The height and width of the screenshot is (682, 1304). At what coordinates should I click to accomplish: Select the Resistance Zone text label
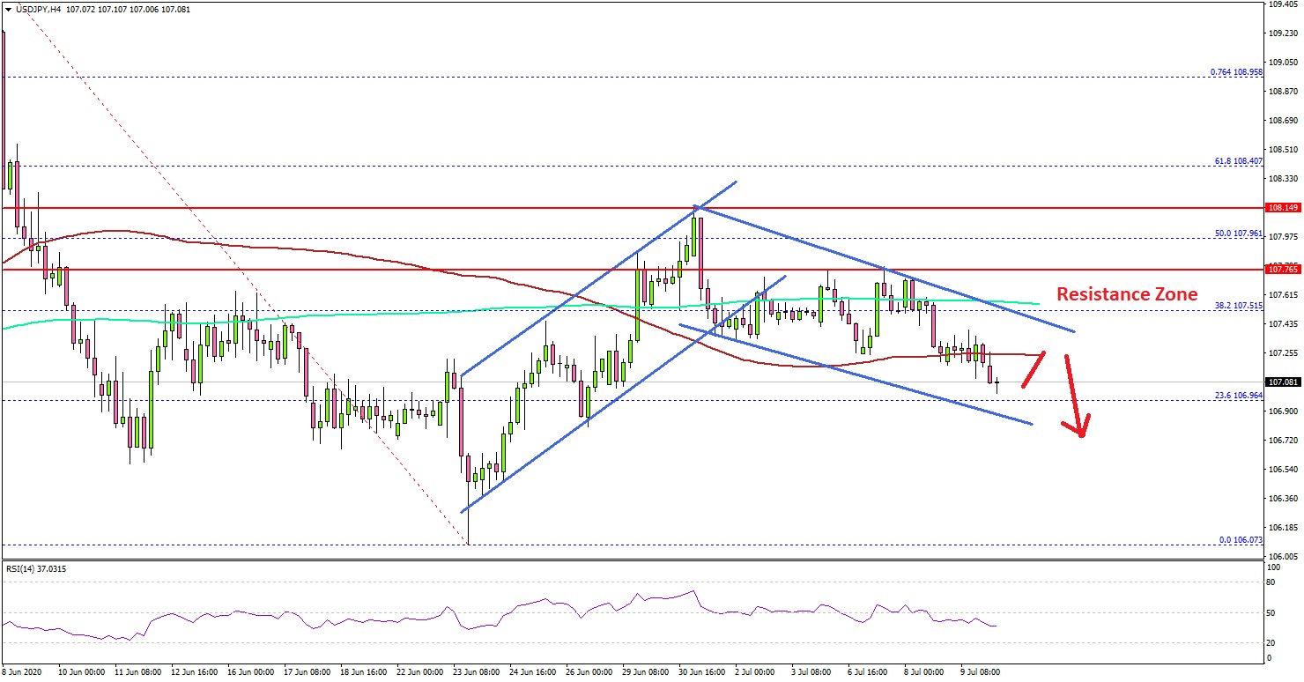click(x=1127, y=294)
